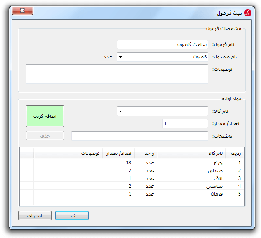This screenshot has width=261, height=238.
Task: Select the چرخ row in table
Action: coord(132,163)
